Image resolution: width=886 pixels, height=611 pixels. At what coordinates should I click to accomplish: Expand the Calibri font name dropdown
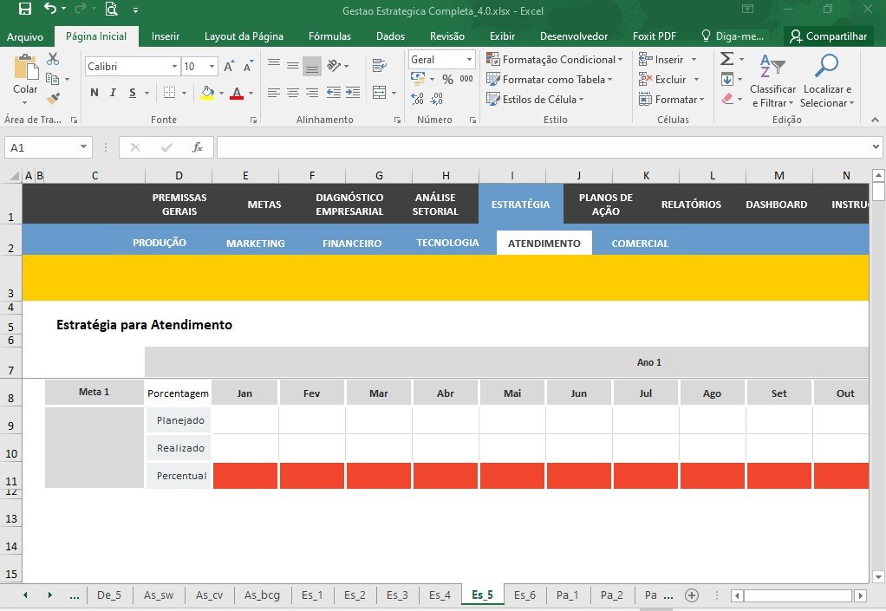pyautogui.click(x=174, y=67)
